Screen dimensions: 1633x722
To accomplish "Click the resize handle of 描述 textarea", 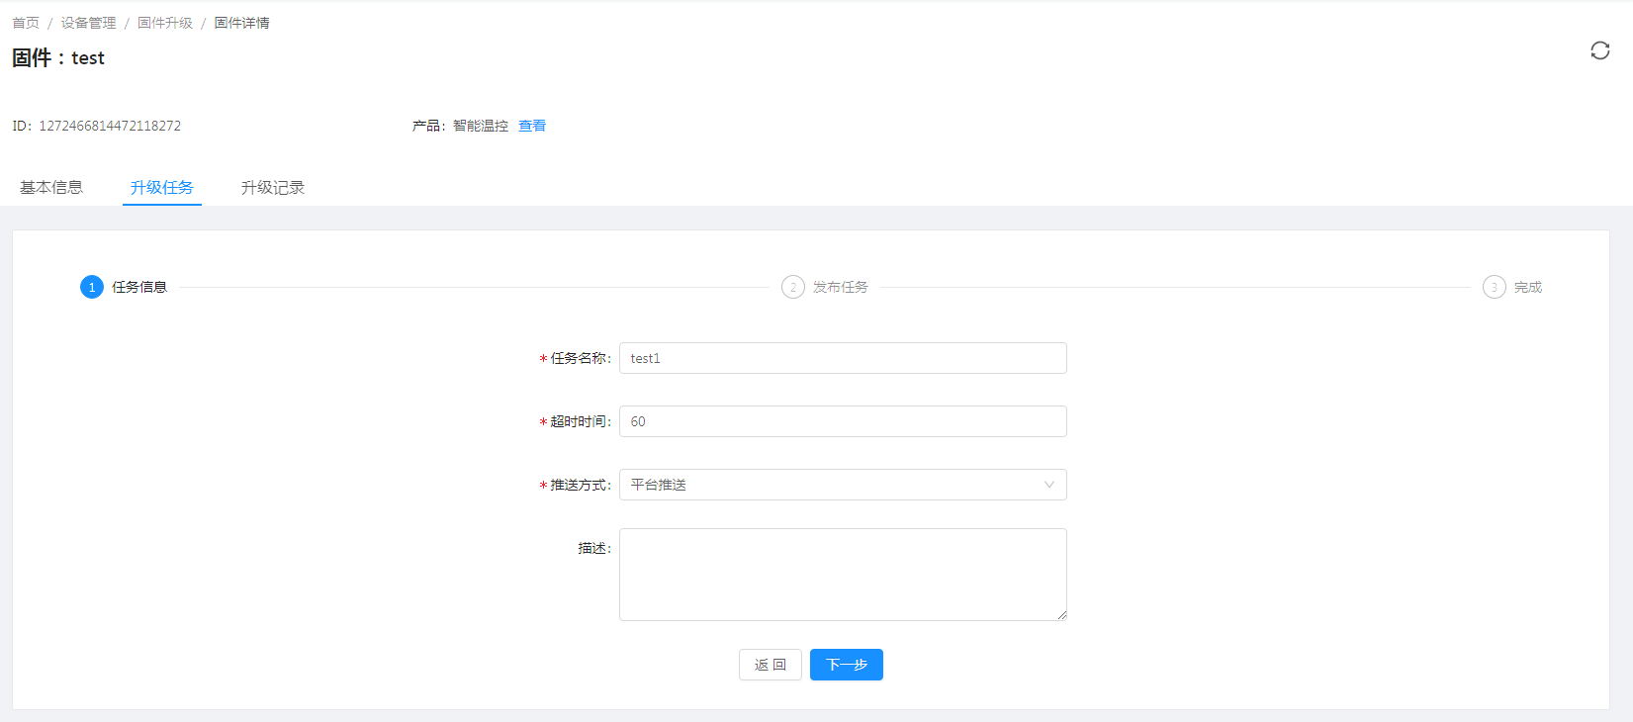I will (1061, 615).
